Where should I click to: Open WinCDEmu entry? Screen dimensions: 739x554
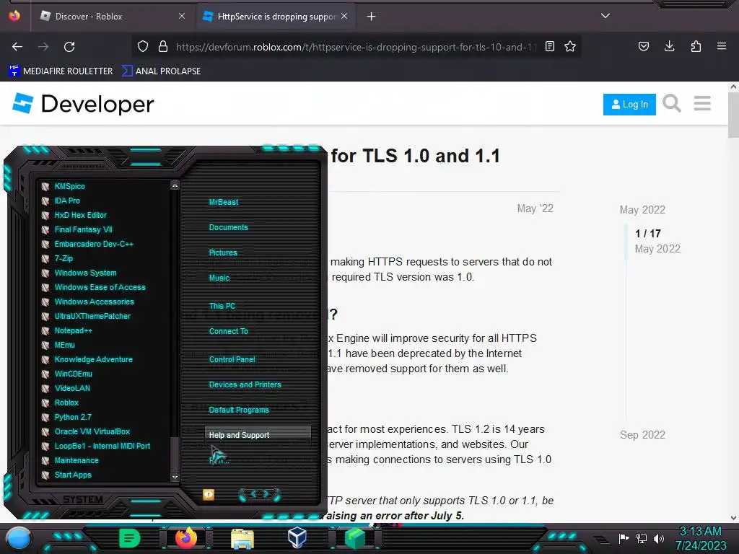73,374
